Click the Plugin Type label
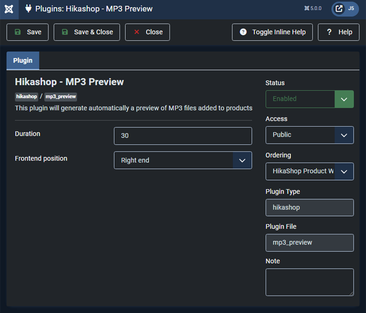 [x=283, y=192]
